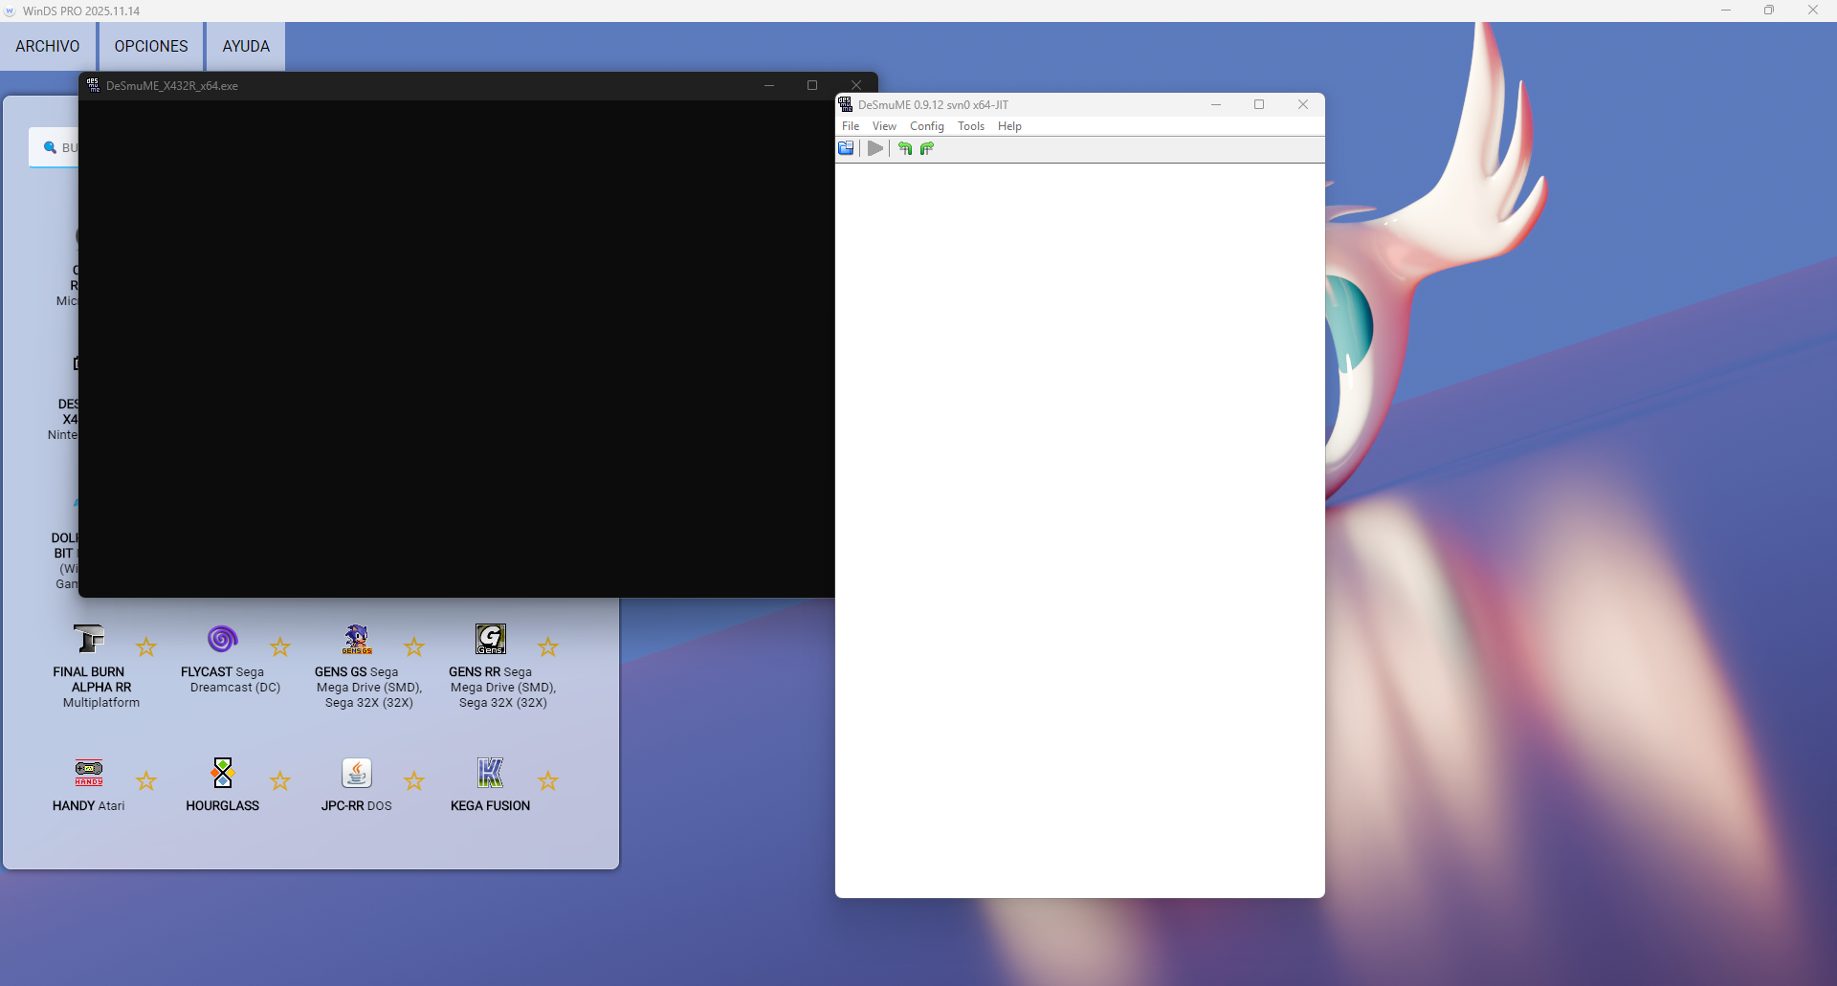Launch the Hourglass icon
1837x986 pixels.
(223, 773)
